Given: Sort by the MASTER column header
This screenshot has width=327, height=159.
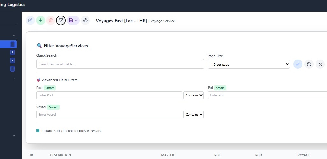Looking at the screenshot, I should (167, 155).
